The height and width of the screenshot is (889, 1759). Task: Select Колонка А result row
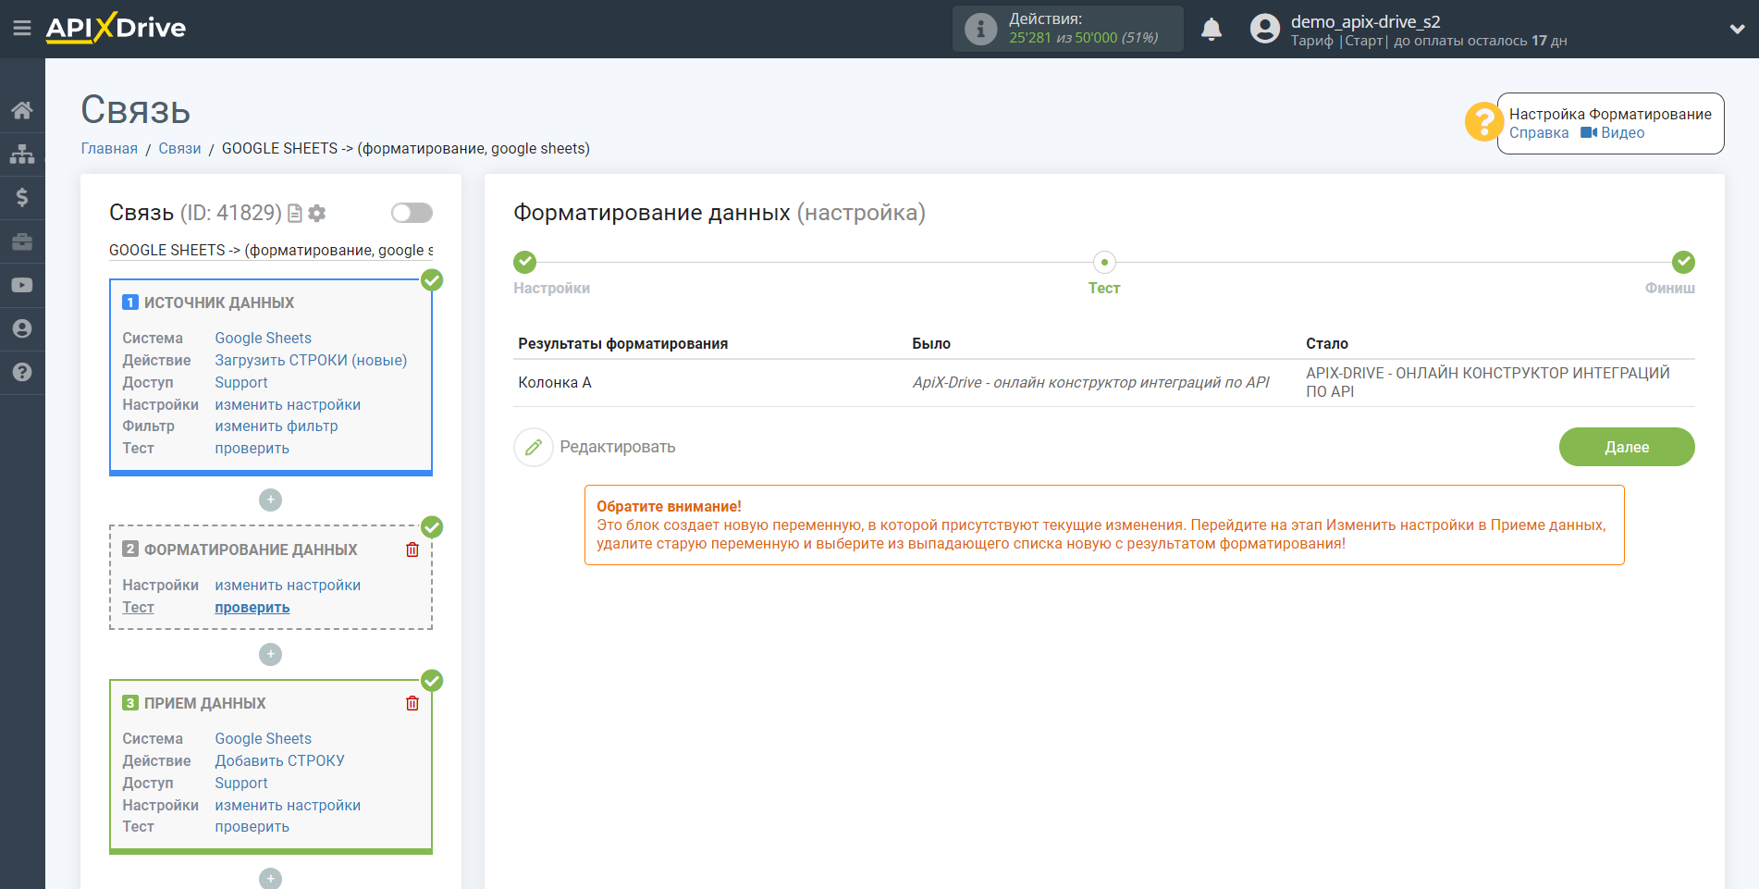pyautogui.click(x=1104, y=383)
